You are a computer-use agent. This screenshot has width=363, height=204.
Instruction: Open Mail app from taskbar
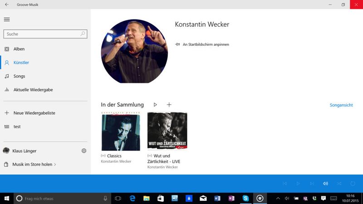[203, 199]
